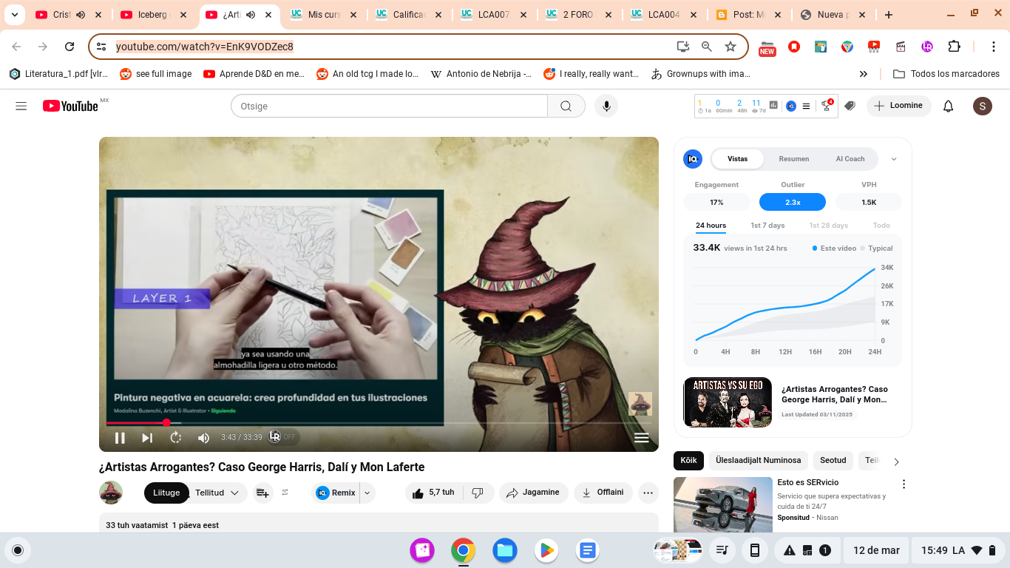Screen dimensions: 1010x568
Task: Switch to vidIQ Resumen tab
Action: coord(794,159)
